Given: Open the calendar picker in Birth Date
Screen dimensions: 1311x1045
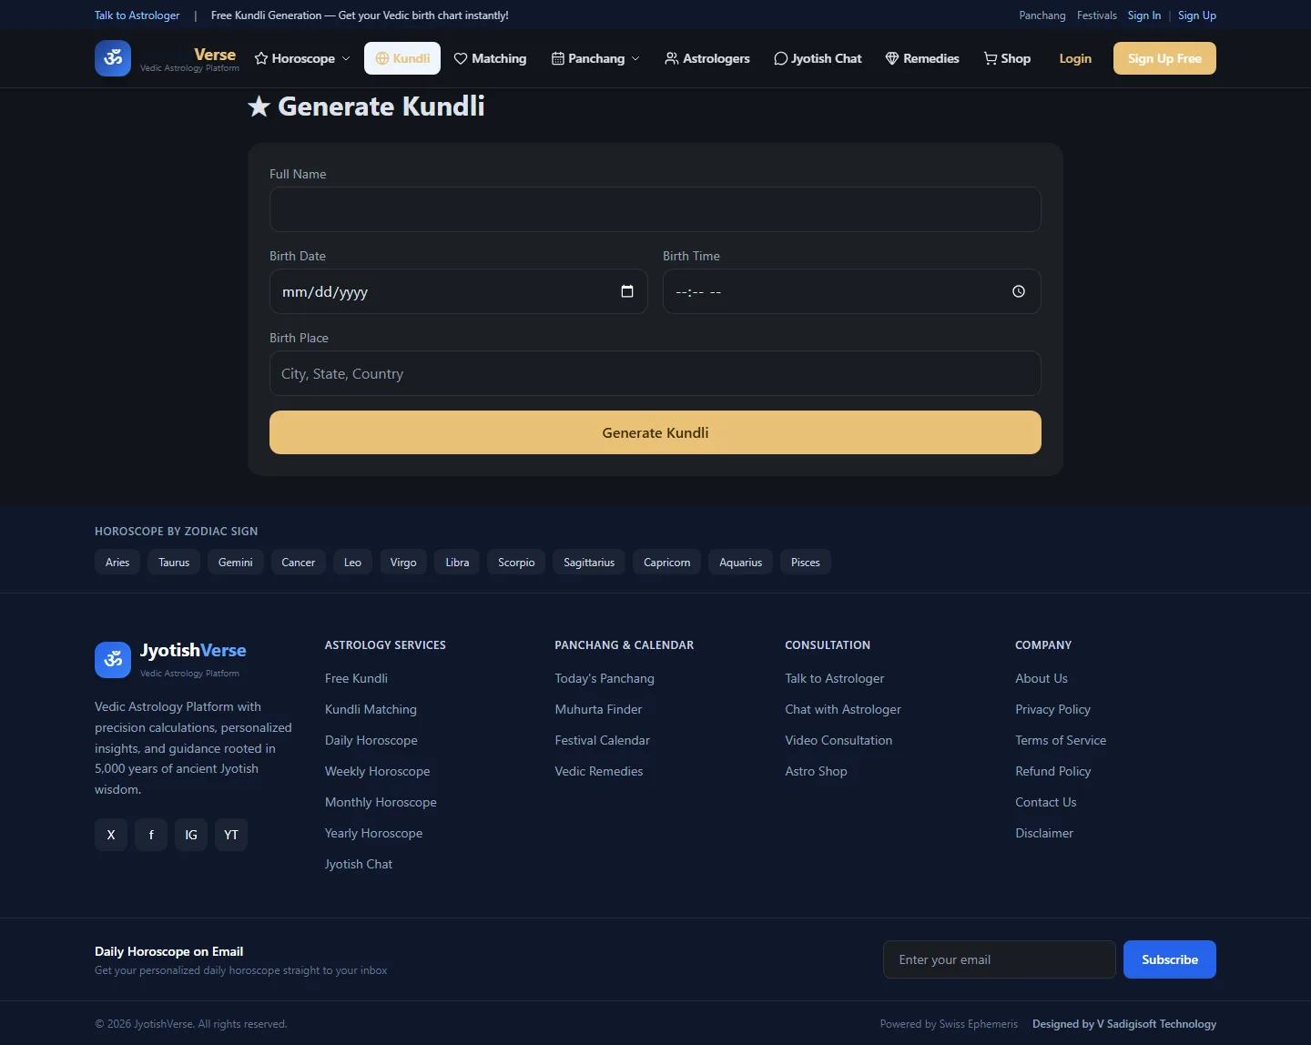Looking at the screenshot, I should pyautogui.click(x=627, y=291).
